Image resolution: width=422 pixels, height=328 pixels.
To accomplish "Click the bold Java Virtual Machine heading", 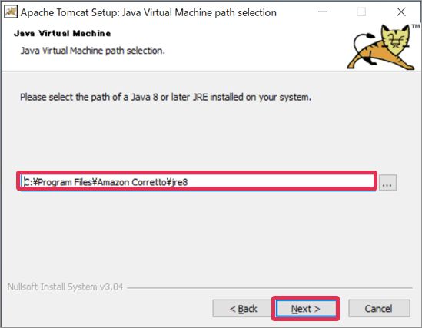I will pos(62,33).
